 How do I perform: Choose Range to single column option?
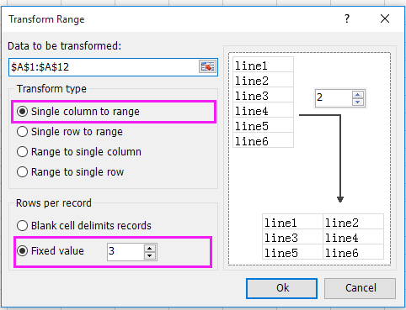click(79, 152)
